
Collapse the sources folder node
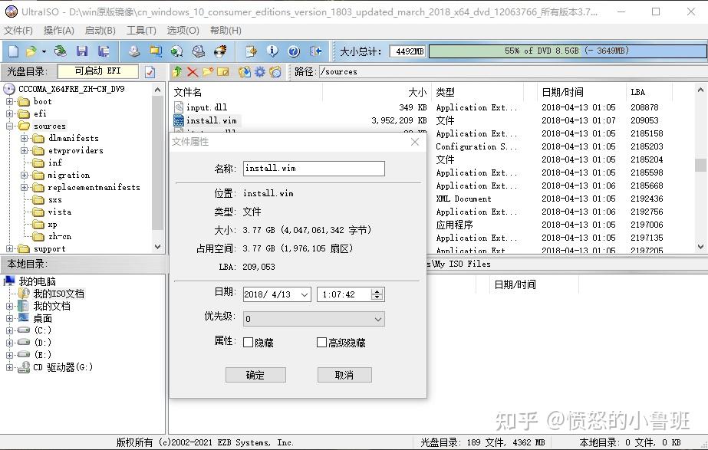pos(9,126)
